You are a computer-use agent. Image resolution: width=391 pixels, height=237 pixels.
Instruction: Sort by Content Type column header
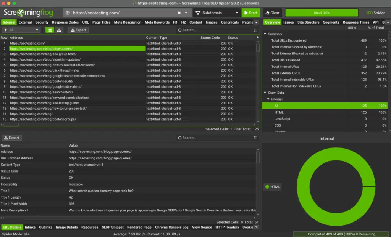point(157,38)
